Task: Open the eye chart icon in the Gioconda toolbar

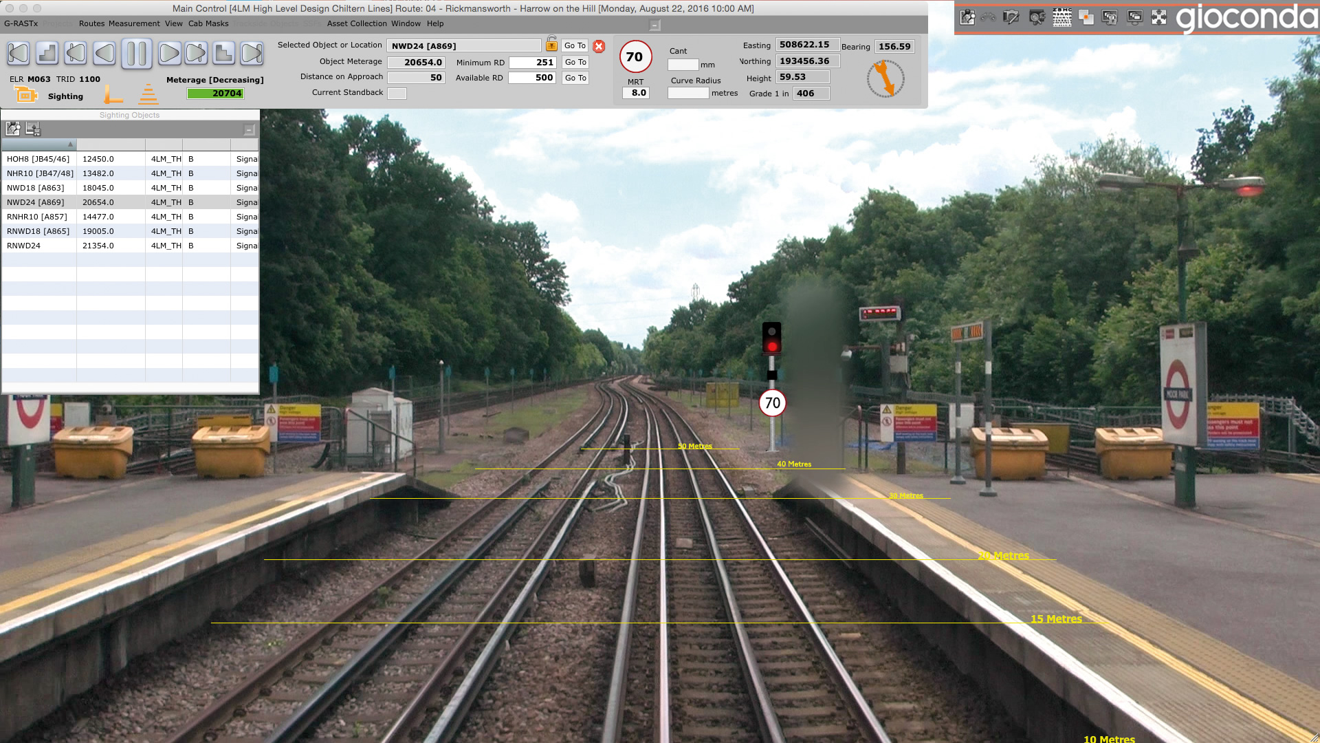Action: point(1062,18)
